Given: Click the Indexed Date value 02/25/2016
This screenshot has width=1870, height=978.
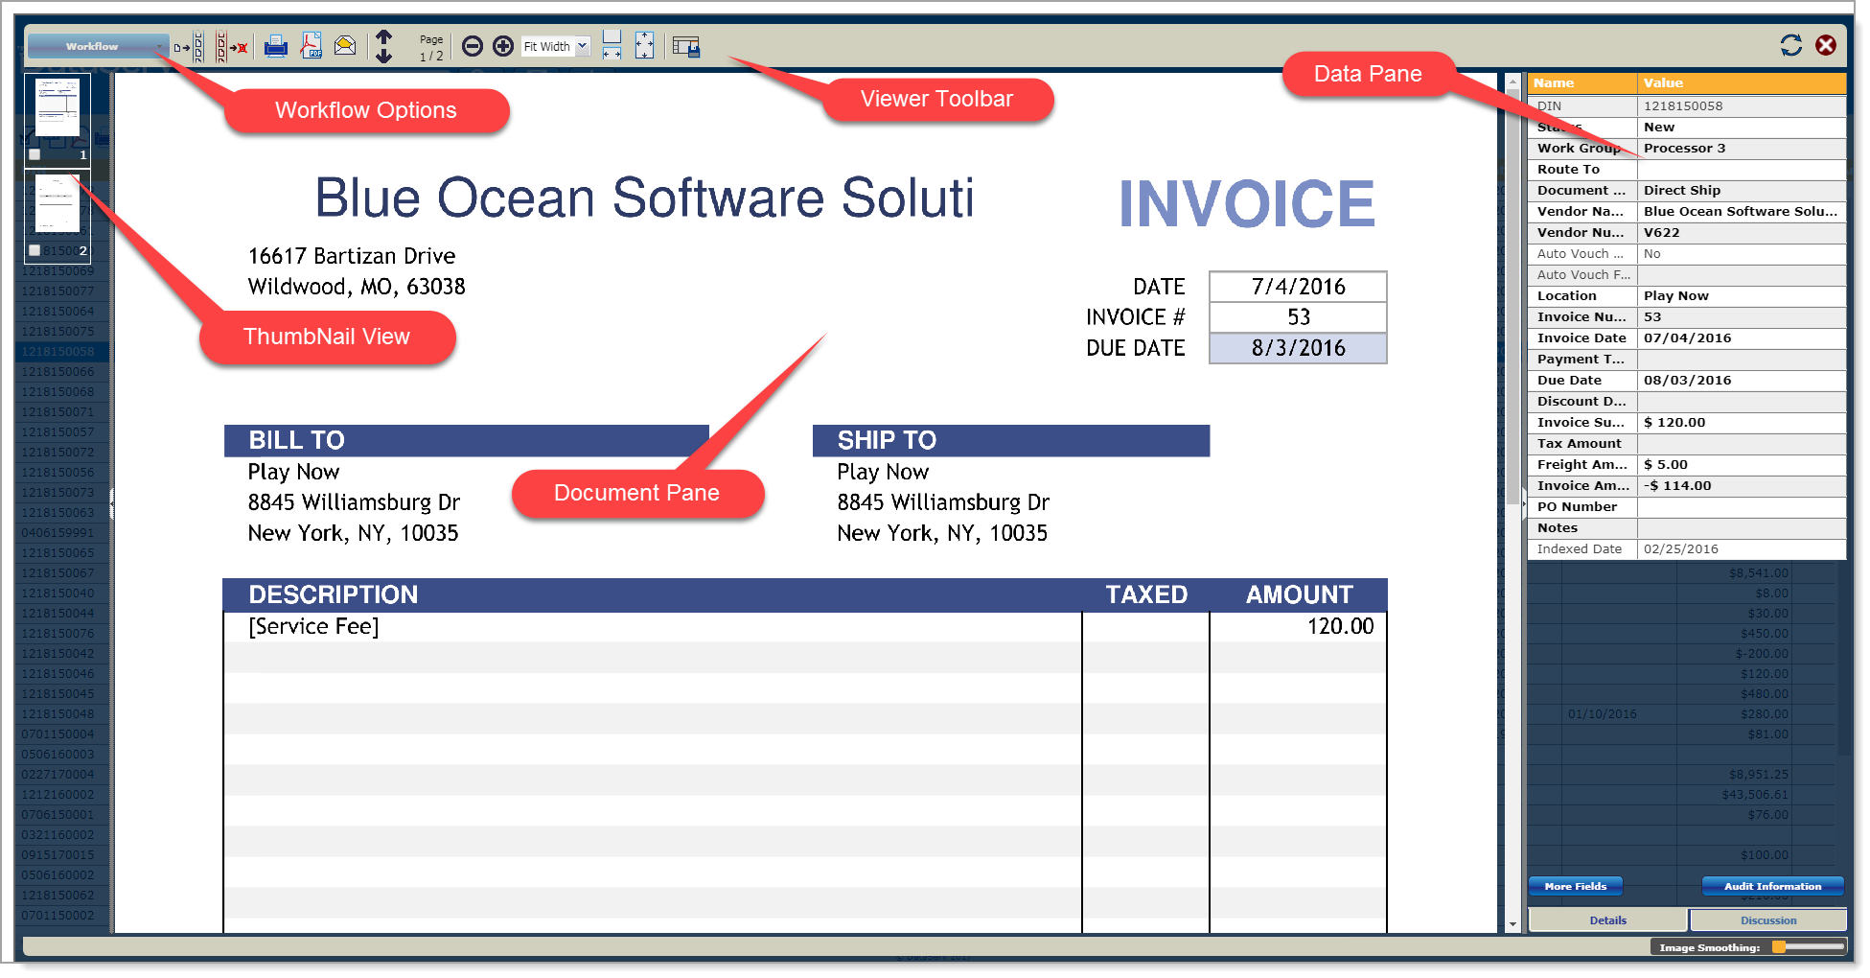Looking at the screenshot, I should click(x=1742, y=548).
